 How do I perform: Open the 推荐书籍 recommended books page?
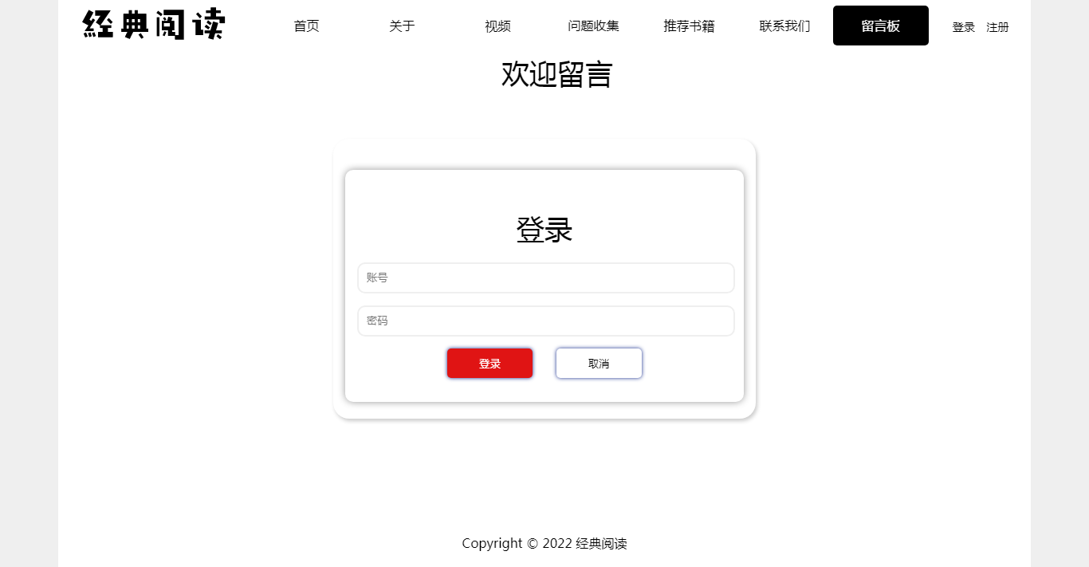tap(689, 26)
